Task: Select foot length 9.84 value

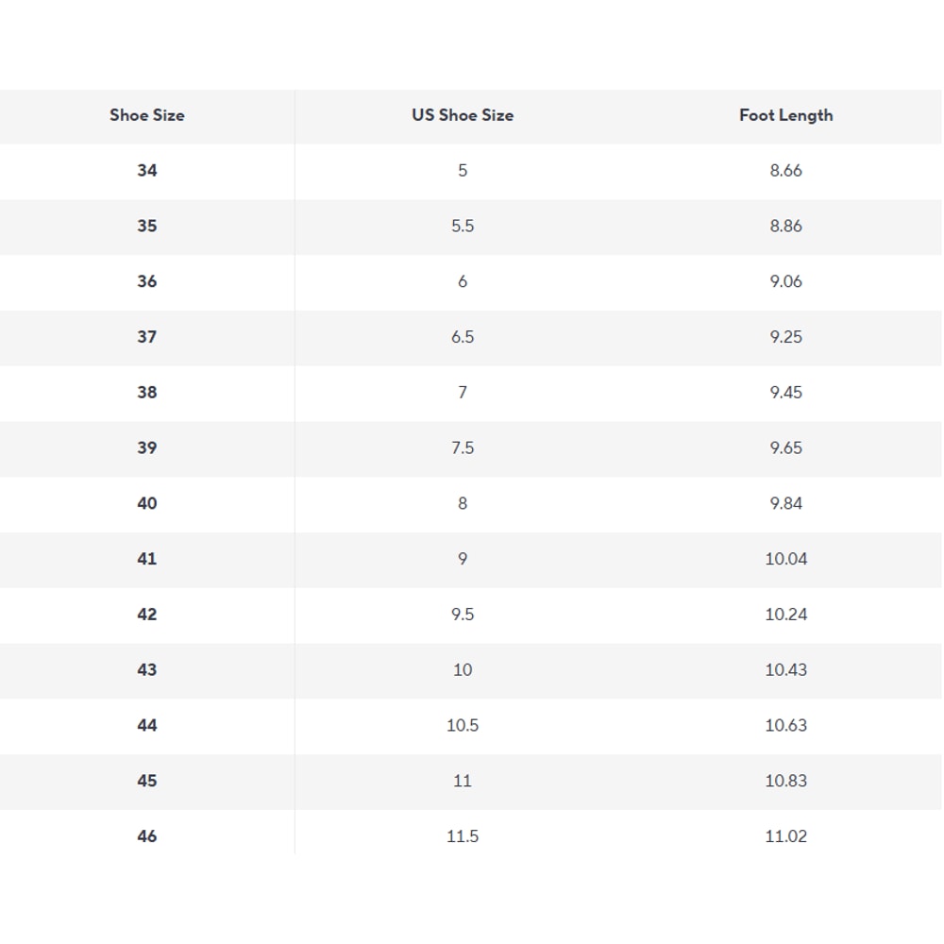Action: point(785,504)
